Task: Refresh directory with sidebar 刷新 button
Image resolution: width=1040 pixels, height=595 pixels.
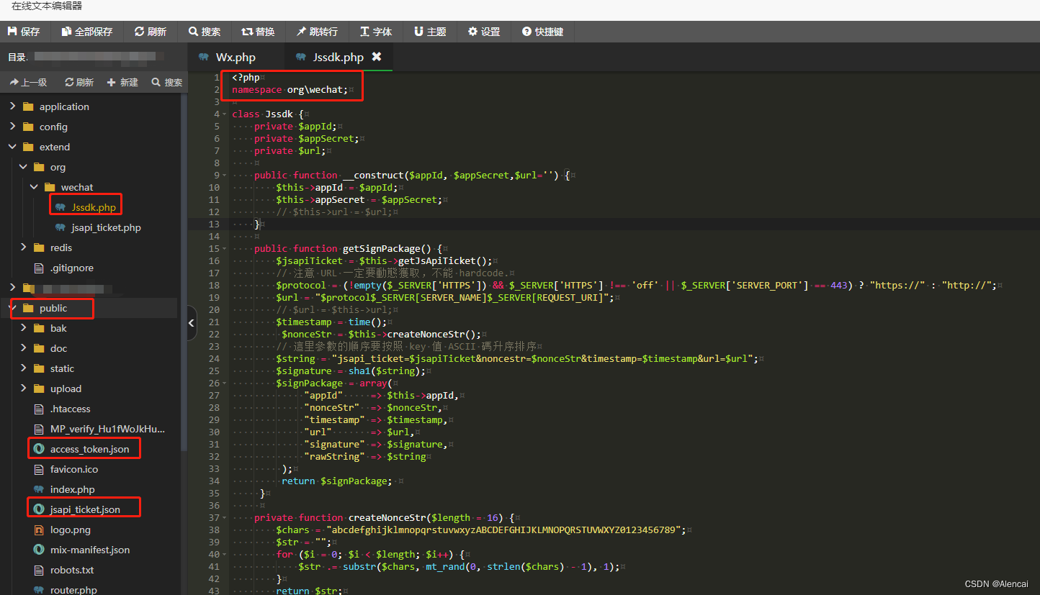Action: [79, 83]
